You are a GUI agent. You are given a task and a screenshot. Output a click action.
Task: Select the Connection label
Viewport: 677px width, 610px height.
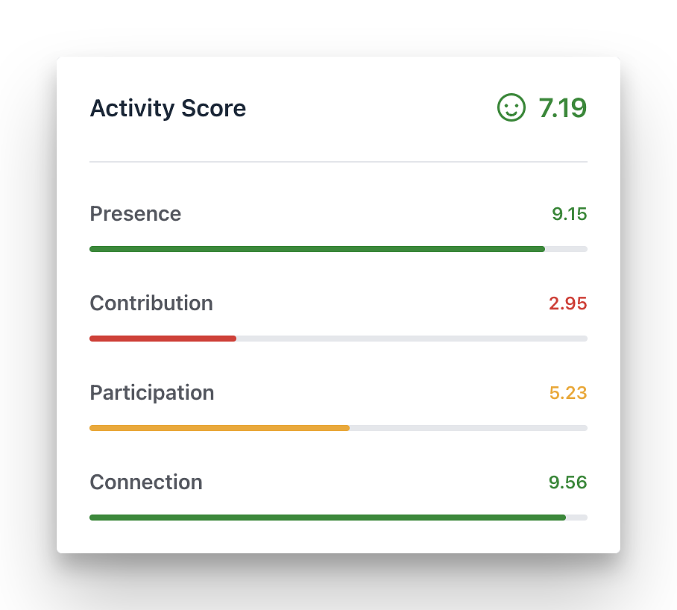(x=145, y=482)
